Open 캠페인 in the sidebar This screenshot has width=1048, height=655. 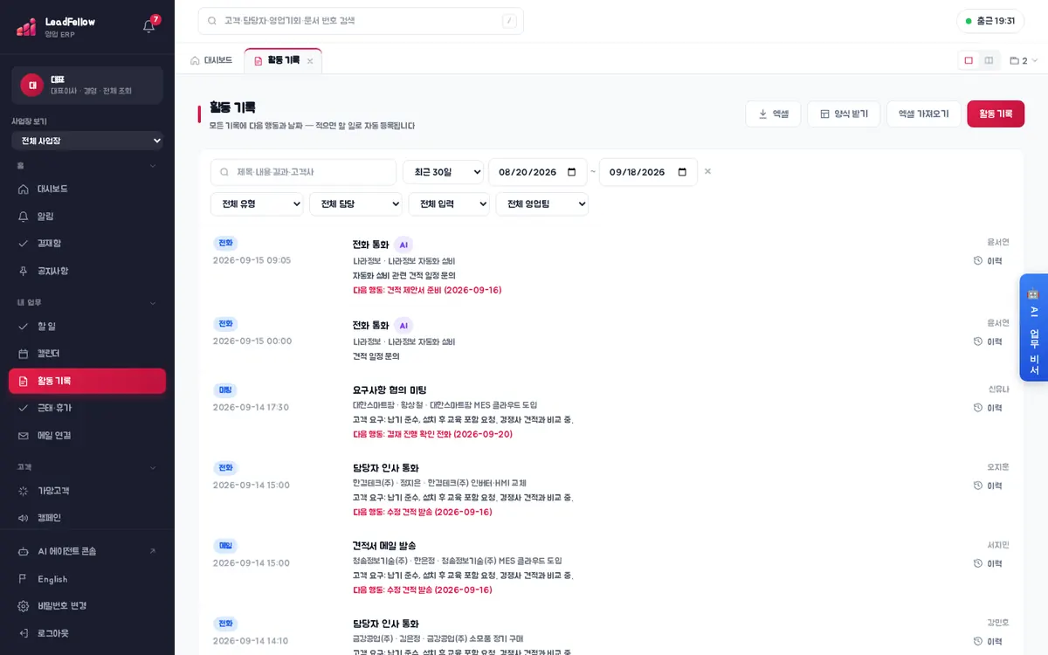87,518
